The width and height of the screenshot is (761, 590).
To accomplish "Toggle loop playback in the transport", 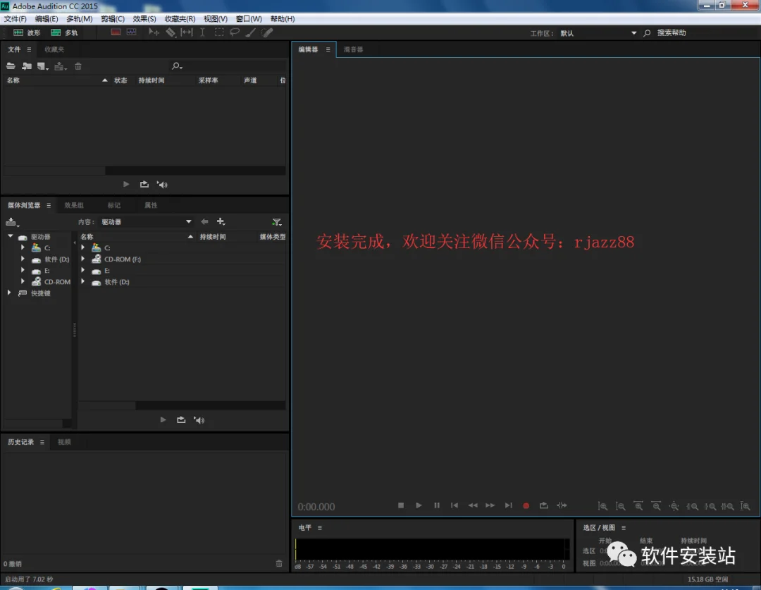I will (543, 505).
